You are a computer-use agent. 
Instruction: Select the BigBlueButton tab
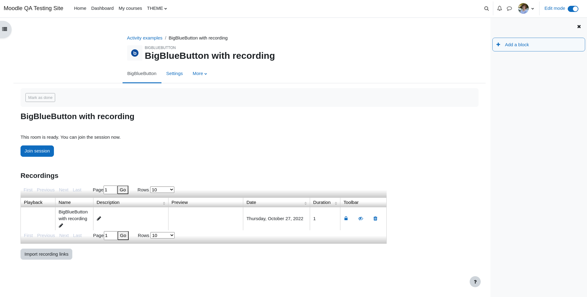pos(142,73)
